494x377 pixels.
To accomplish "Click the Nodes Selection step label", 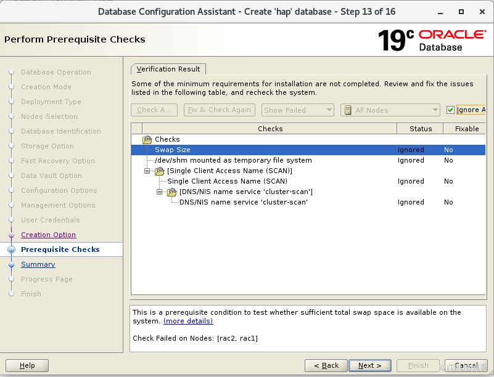I will click(49, 116).
